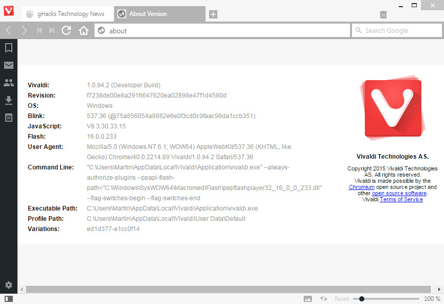The image size is (444, 304).
Task: Open the Chromium link
Action: pyautogui.click(x=362, y=187)
